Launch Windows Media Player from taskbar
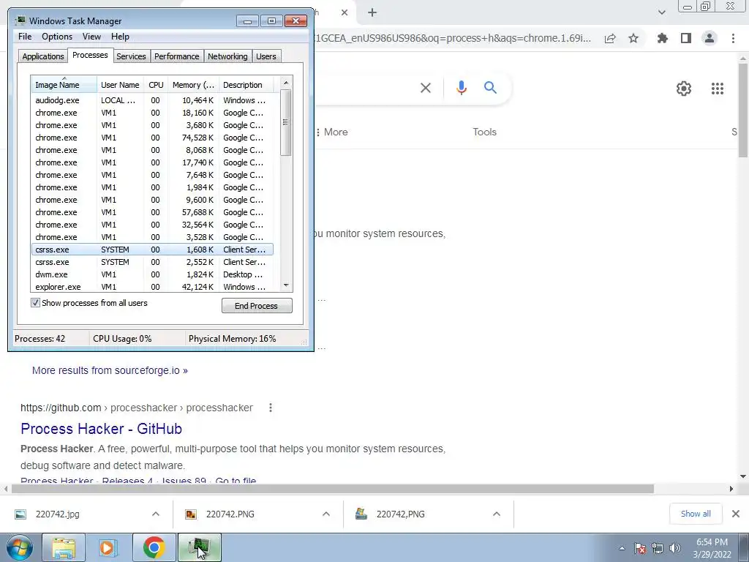749x562 pixels. (x=108, y=547)
